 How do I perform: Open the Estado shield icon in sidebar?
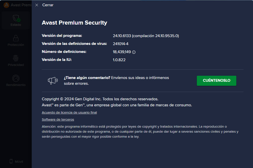(16, 18)
